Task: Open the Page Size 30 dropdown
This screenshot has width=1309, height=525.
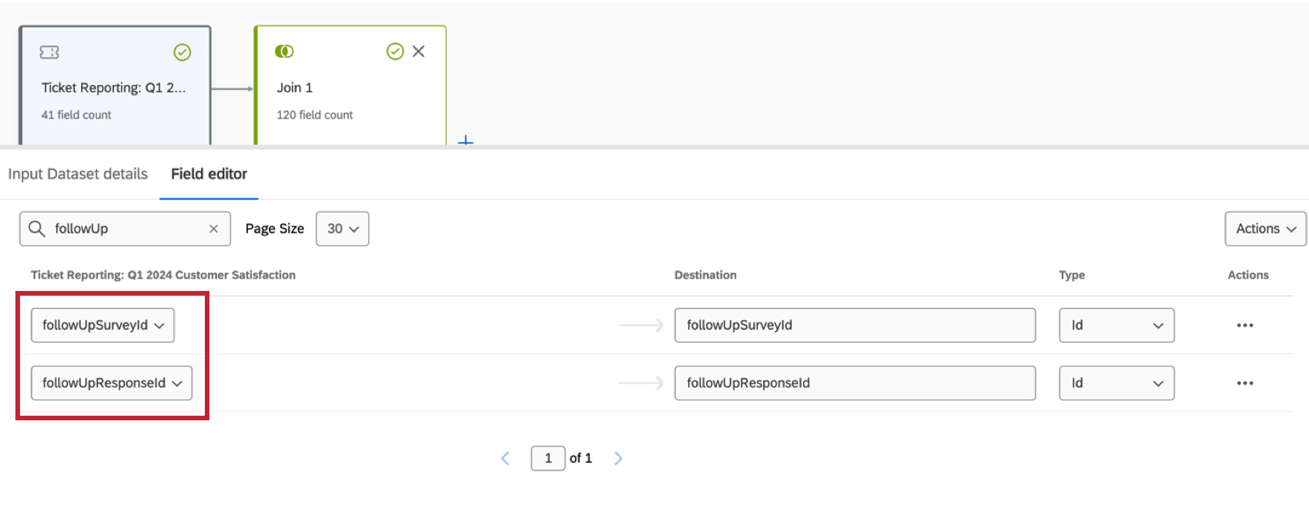Action: click(343, 229)
